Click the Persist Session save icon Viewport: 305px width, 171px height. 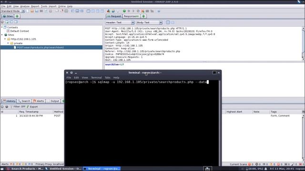click(x=37, y=11)
